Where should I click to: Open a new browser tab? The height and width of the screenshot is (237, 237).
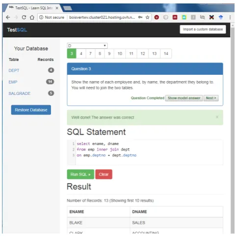[x=68, y=8]
